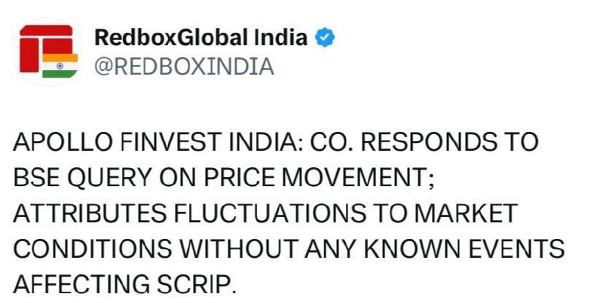
Task: Click the words ANY KNOWN EVENTS
Action: [x=435, y=249]
